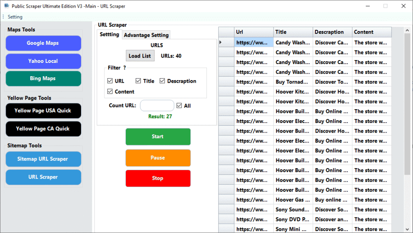The height and width of the screenshot is (233, 413).
Task: Click the Load List button
Action: pos(140,56)
